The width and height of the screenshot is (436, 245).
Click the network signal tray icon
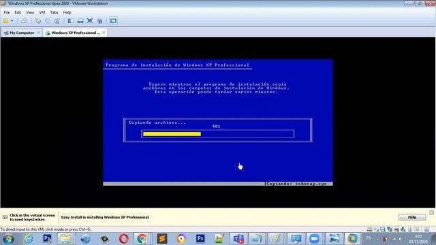(393, 239)
